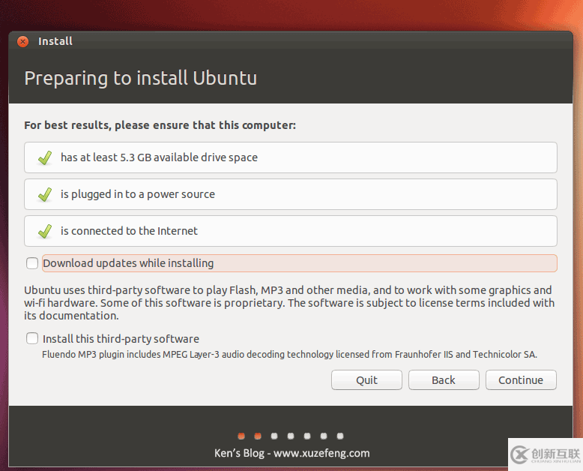Click the Quit button
Screen dimensions: 583x471
click(366, 379)
